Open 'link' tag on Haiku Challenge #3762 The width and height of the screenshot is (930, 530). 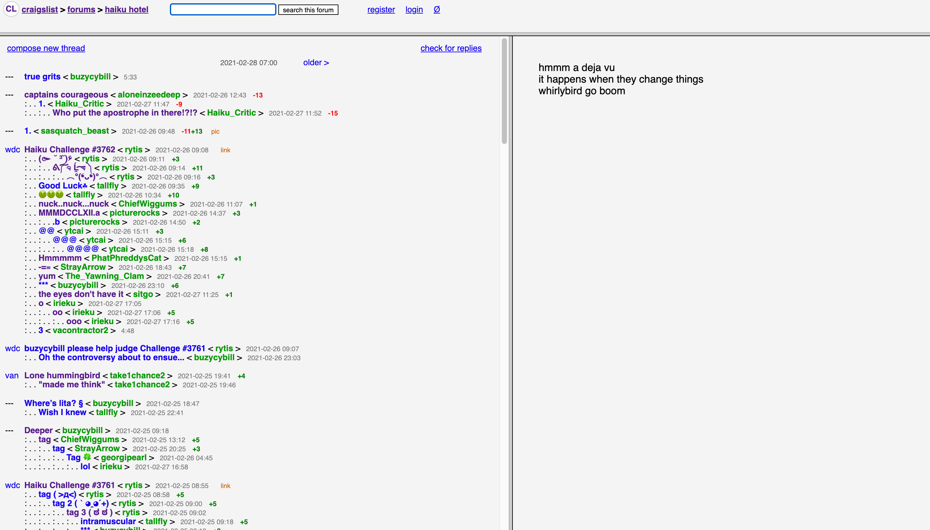[225, 150]
